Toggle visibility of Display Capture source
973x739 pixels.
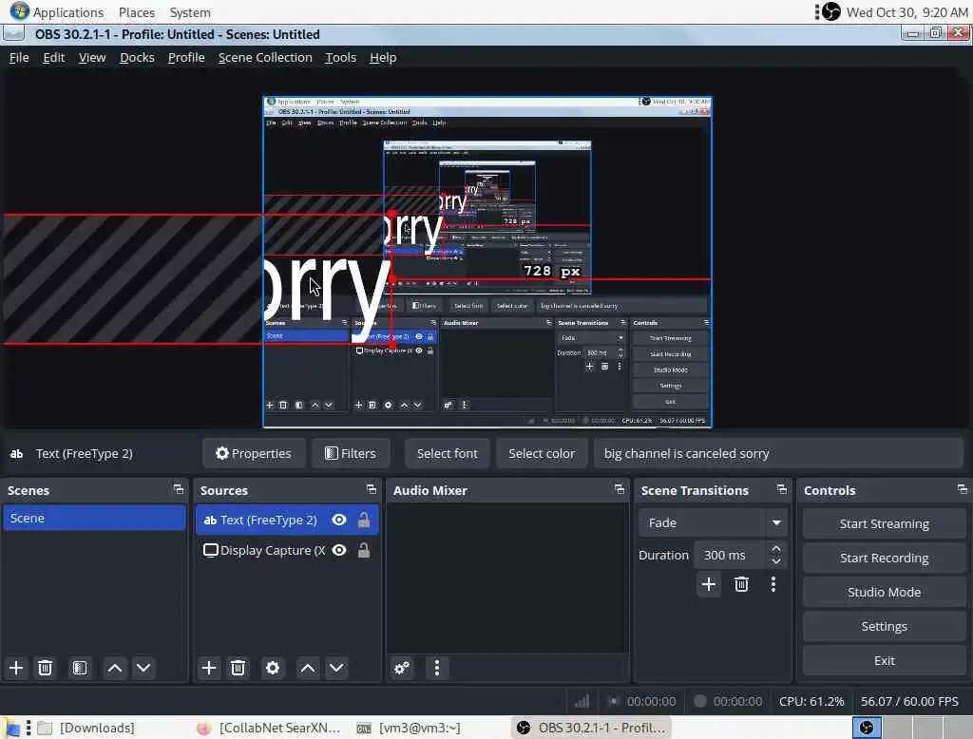[x=339, y=550]
